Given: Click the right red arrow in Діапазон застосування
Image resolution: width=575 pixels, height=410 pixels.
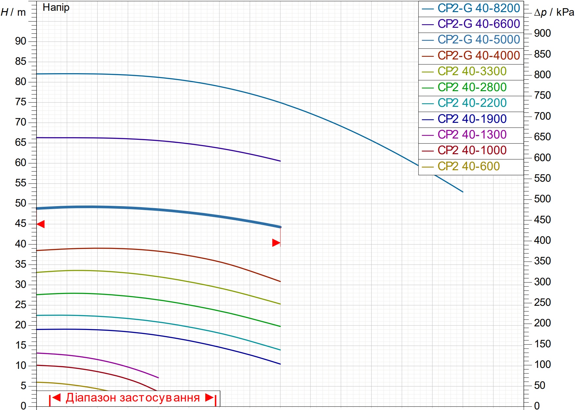Looking at the screenshot, I should coord(209,398).
